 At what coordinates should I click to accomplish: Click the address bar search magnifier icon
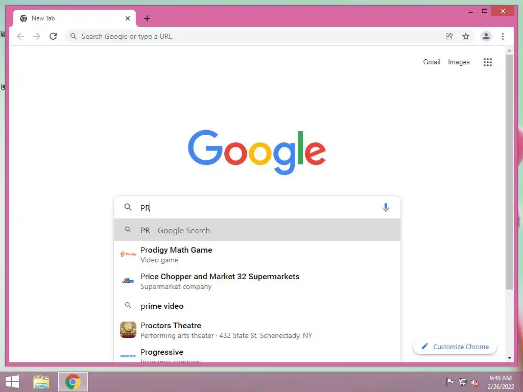point(74,36)
